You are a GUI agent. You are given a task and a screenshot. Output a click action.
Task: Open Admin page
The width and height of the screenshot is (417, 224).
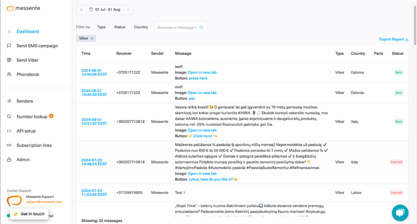tap(23, 160)
